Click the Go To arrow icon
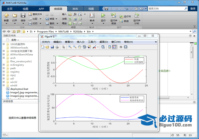This screenshot has height=139, width=199. coord(47,19)
